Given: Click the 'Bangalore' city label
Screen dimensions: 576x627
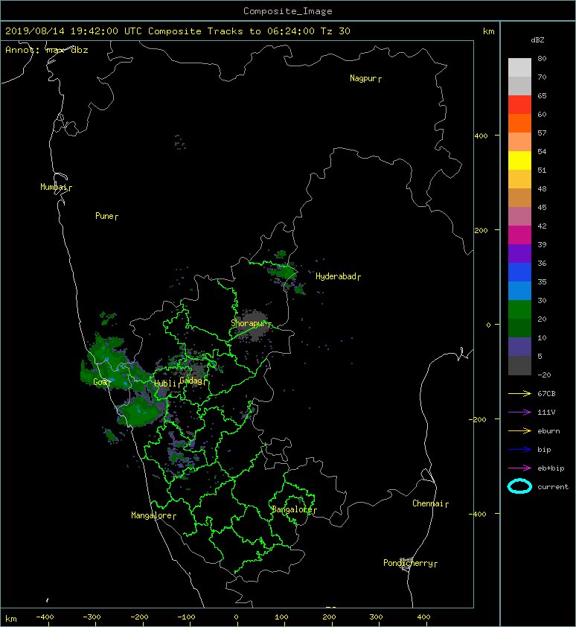Looking at the screenshot, I should coord(292,509).
